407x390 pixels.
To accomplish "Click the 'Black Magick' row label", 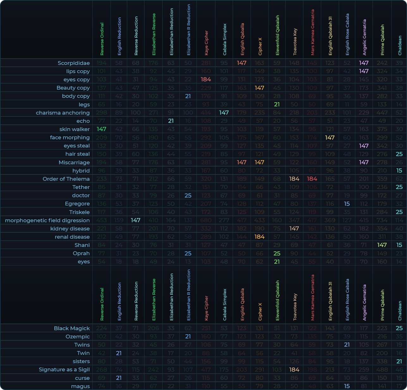I will (x=72, y=328).
